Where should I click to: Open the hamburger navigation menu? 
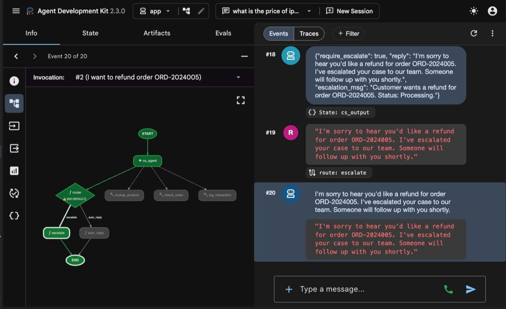[16, 11]
